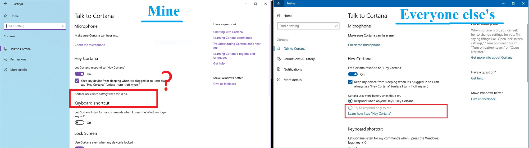Click Learn how I say Hey Cortana link

point(370,114)
